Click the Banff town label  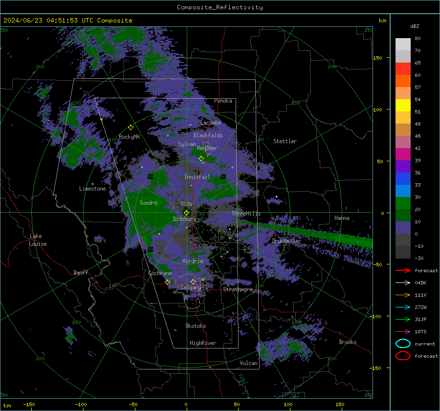tap(81, 272)
